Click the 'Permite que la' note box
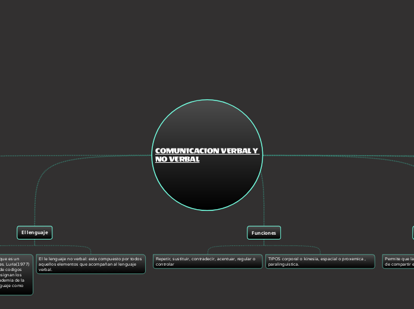The width and height of the screenshot is (414, 309). coord(399,261)
